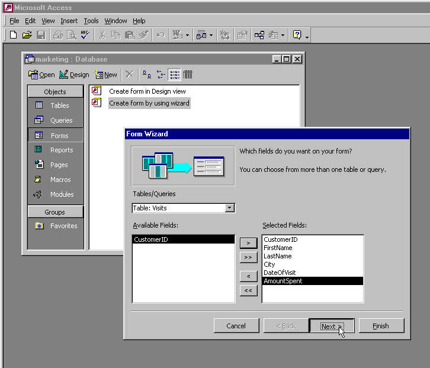430x368 pixels.
Task: Select Favorites group
Action: click(x=56, y=226)
